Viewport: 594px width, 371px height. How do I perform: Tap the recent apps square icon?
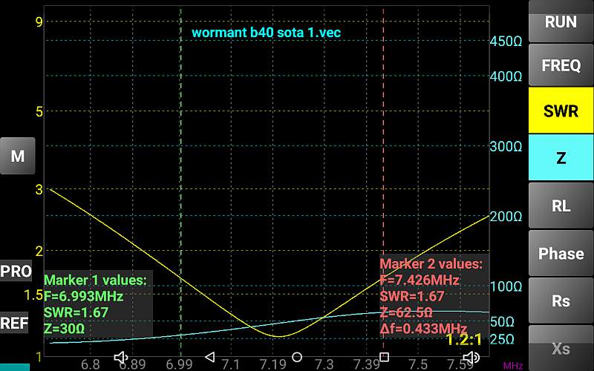pyautogui.click(x=384, y=358)
